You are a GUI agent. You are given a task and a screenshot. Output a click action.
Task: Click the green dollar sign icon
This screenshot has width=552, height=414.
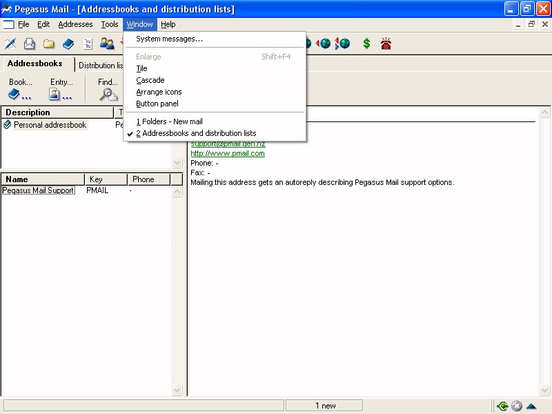tap(366, 43)
